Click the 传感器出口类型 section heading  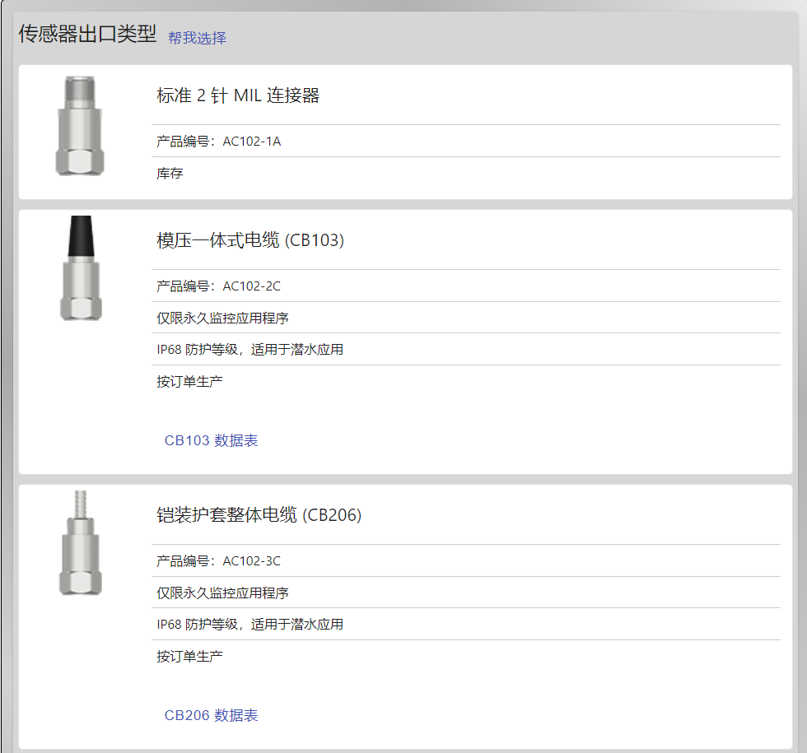(x=87, y=34)
